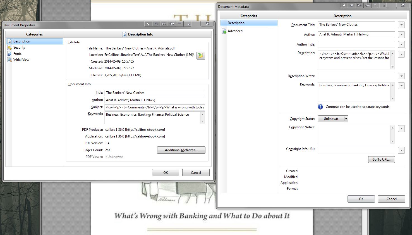Open the Initial View category
The height and width of the screenshot is (235, 412).
(x=35, y=60)
